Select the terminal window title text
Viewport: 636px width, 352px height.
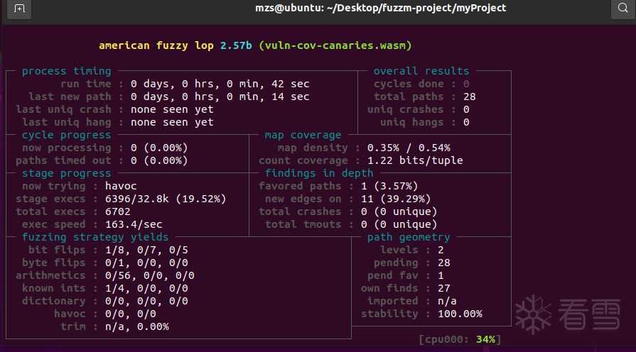380,8
